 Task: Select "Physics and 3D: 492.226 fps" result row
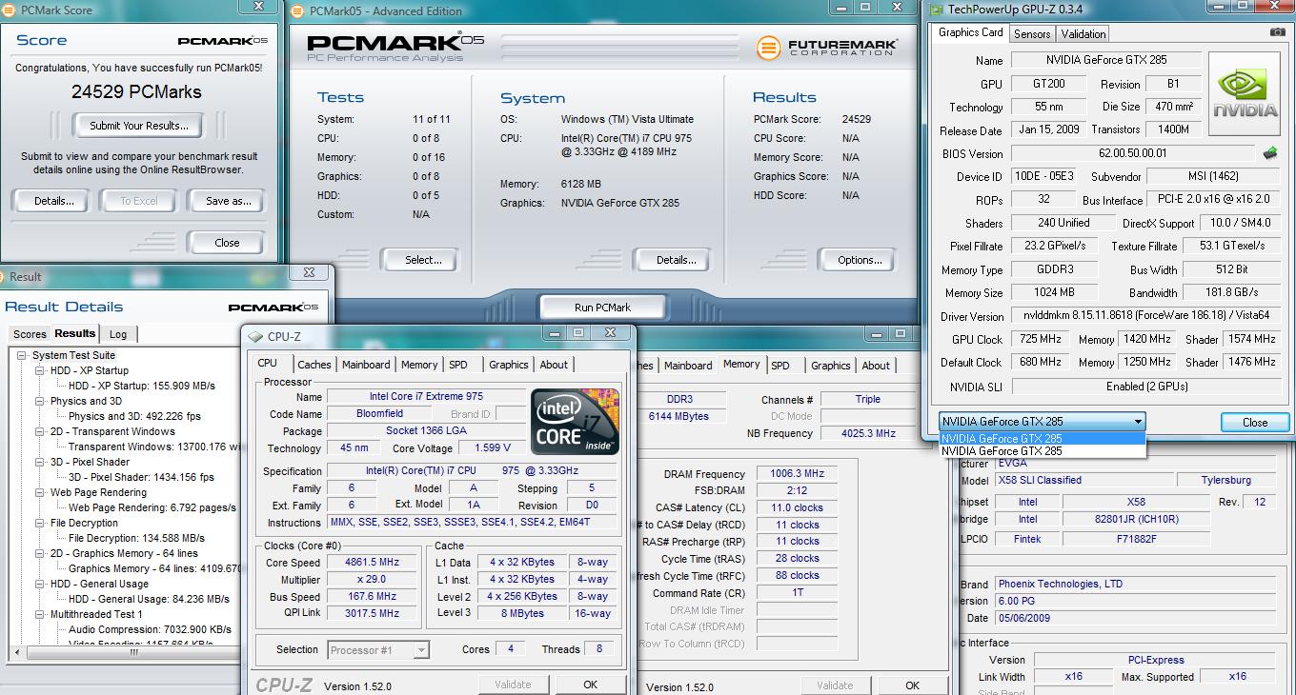134,416
